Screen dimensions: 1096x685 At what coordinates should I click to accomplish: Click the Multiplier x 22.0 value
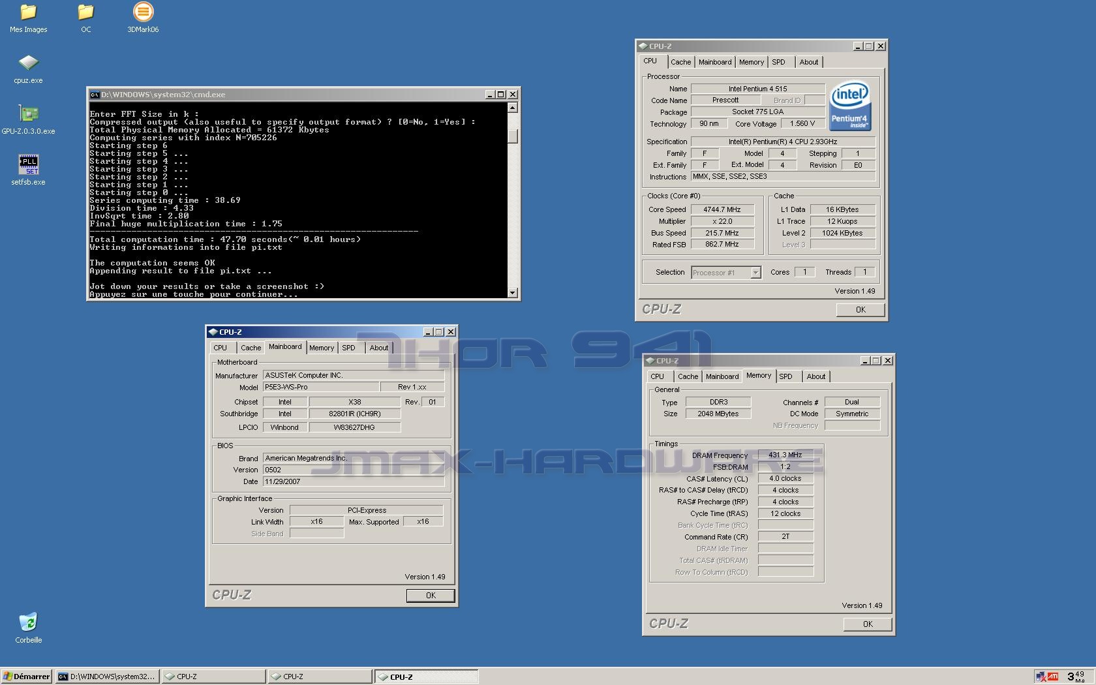pyautogui.click(x=722, y=221)
